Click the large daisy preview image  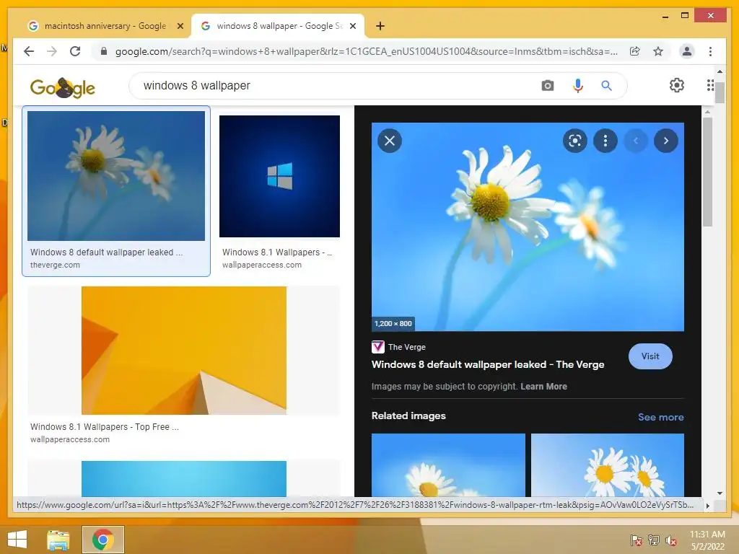[x=528, y=227]
